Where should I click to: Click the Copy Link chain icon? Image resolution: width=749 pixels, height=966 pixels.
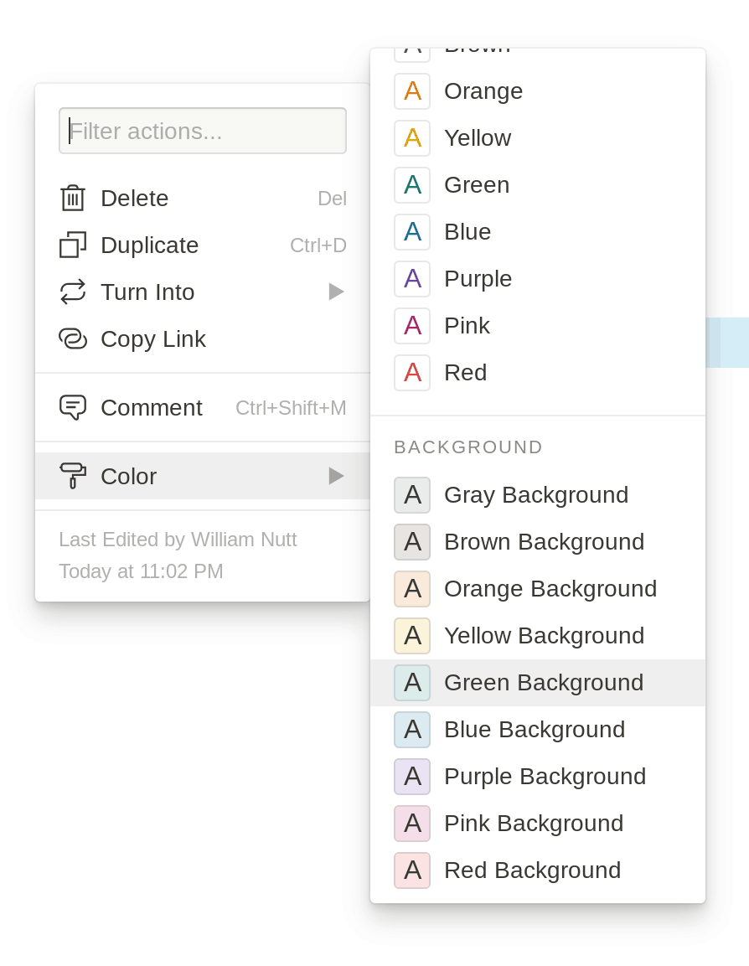pos(74,338)
